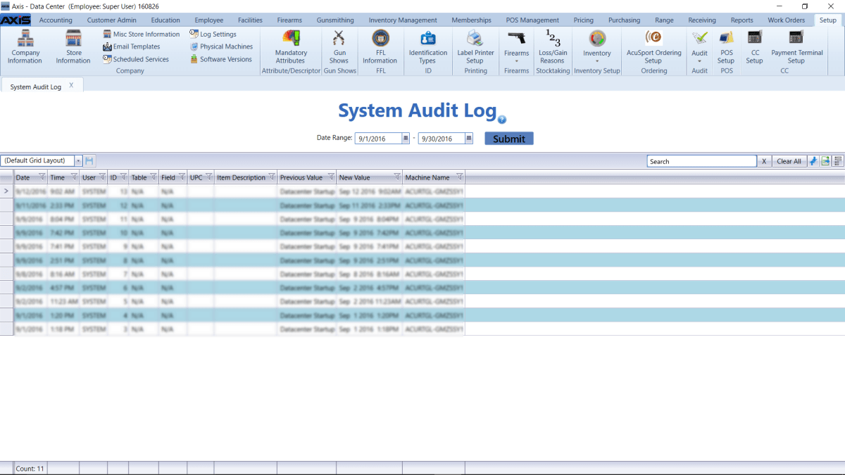Open the Default Grid Layout dropdown
Viewport: 845px width, 475px height.
76,160
